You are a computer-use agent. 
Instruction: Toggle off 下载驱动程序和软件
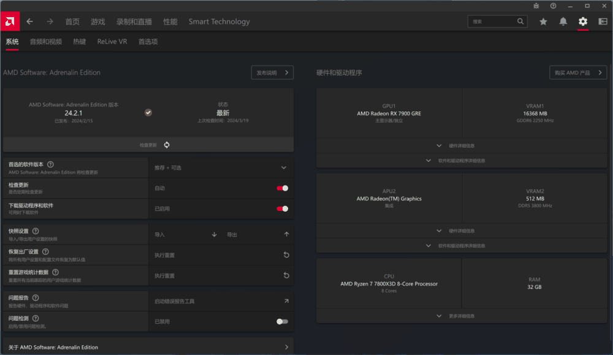283,208
